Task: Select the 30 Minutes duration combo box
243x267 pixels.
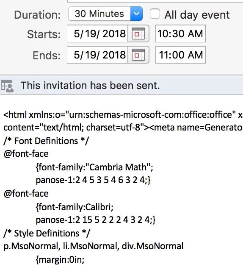Action: pos(105,14)
